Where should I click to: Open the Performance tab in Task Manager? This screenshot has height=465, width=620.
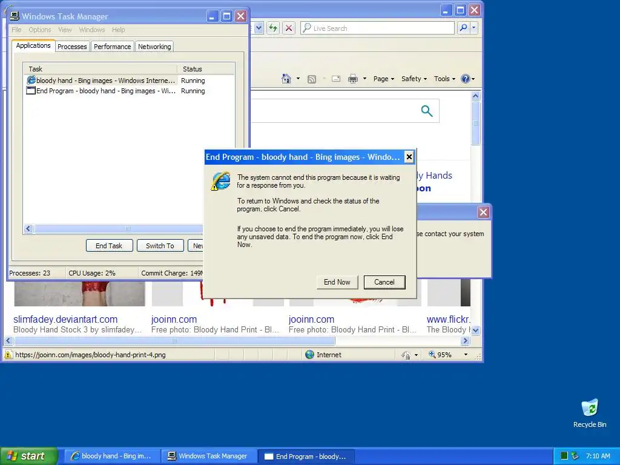(x=112, y=46)
